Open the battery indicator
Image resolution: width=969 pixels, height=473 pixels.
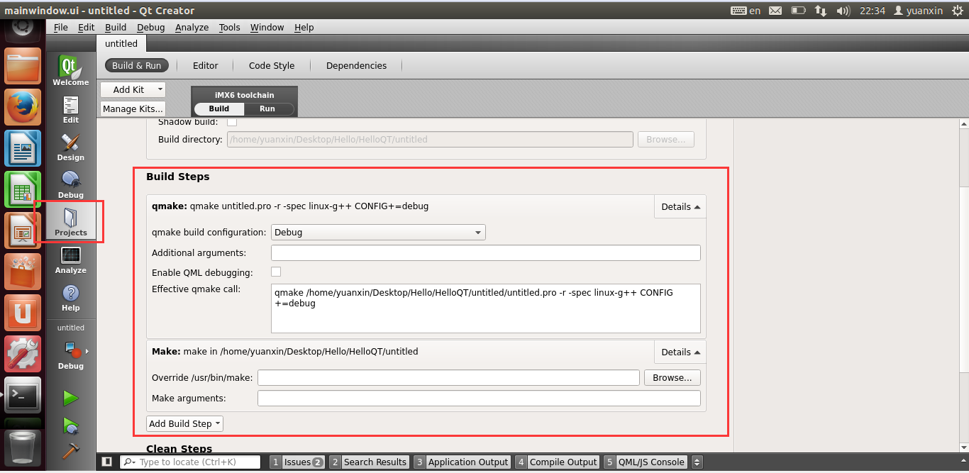[x=798, y=11]
